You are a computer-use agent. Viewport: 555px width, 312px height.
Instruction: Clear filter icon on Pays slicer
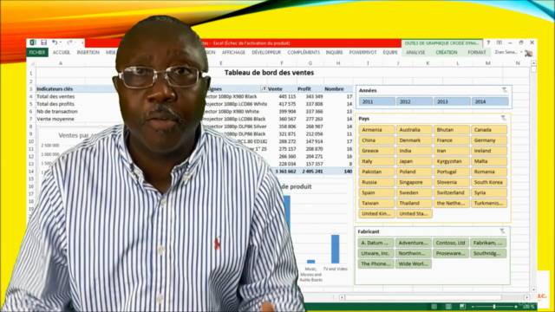(x=503, y=118)
